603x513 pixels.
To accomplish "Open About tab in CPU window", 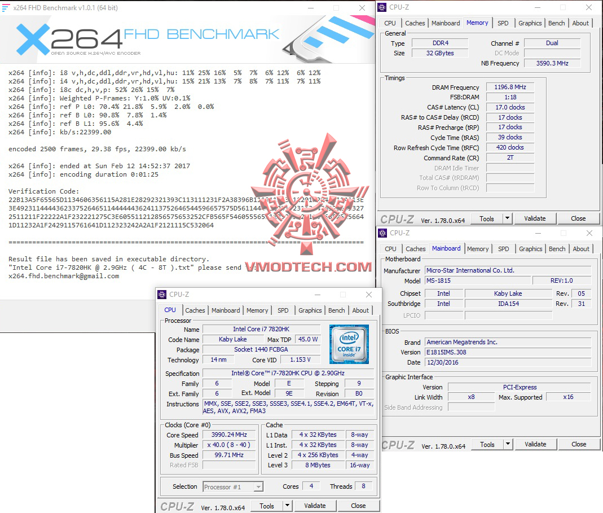I will click(x=360, y=310).
